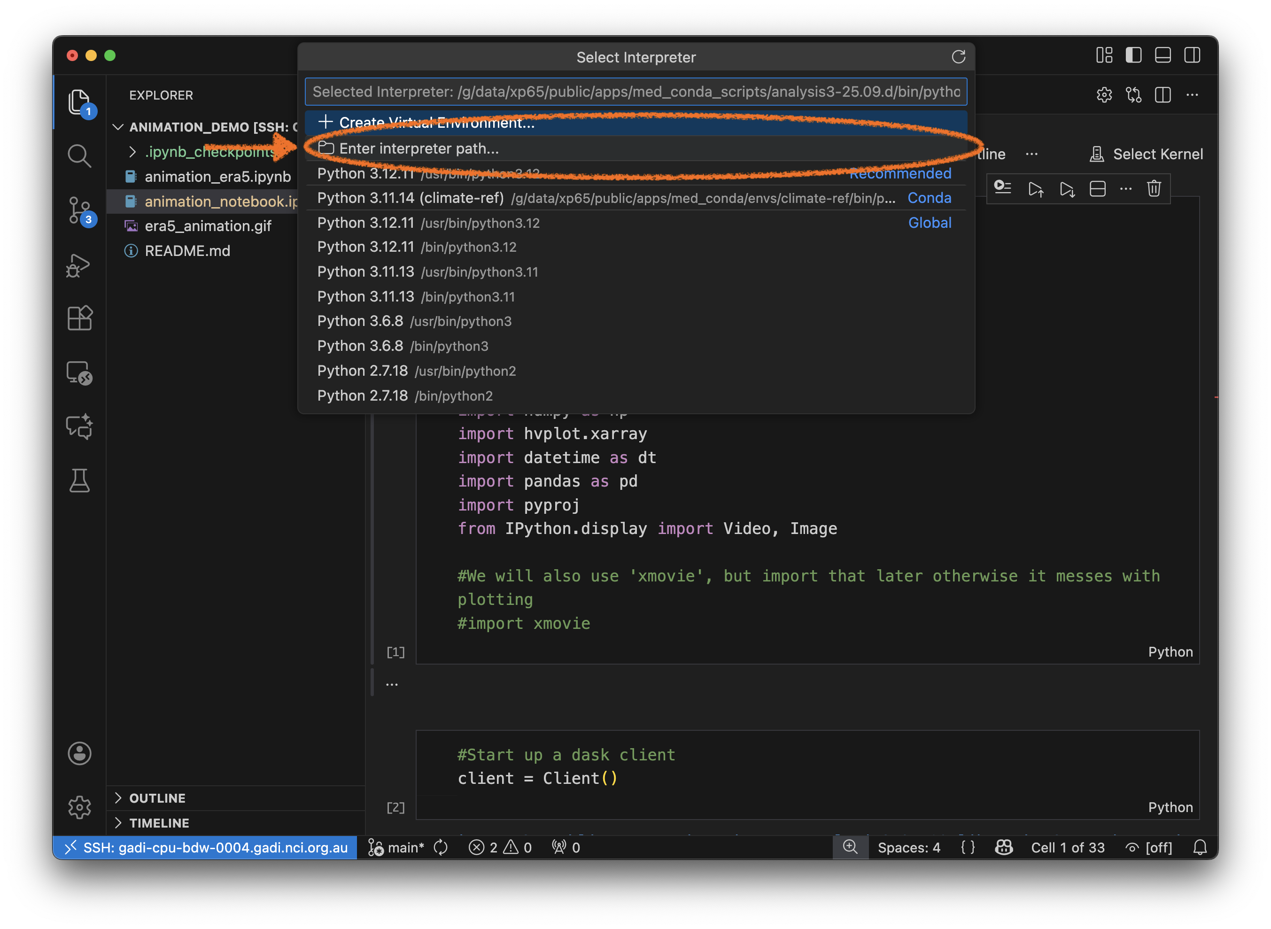This screenshot has height=929, width=1271.
Task: Open the Run and Debug view
Action: pyautogui.click(x=79, y=265)
